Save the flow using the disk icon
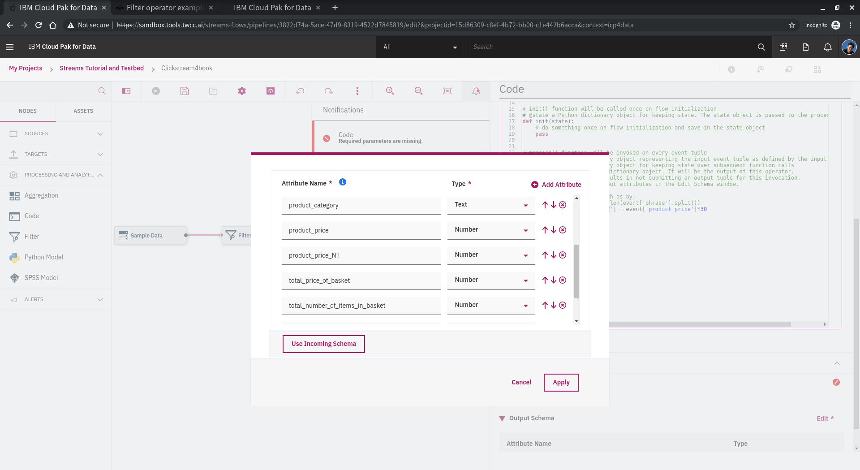 [185, 91]
